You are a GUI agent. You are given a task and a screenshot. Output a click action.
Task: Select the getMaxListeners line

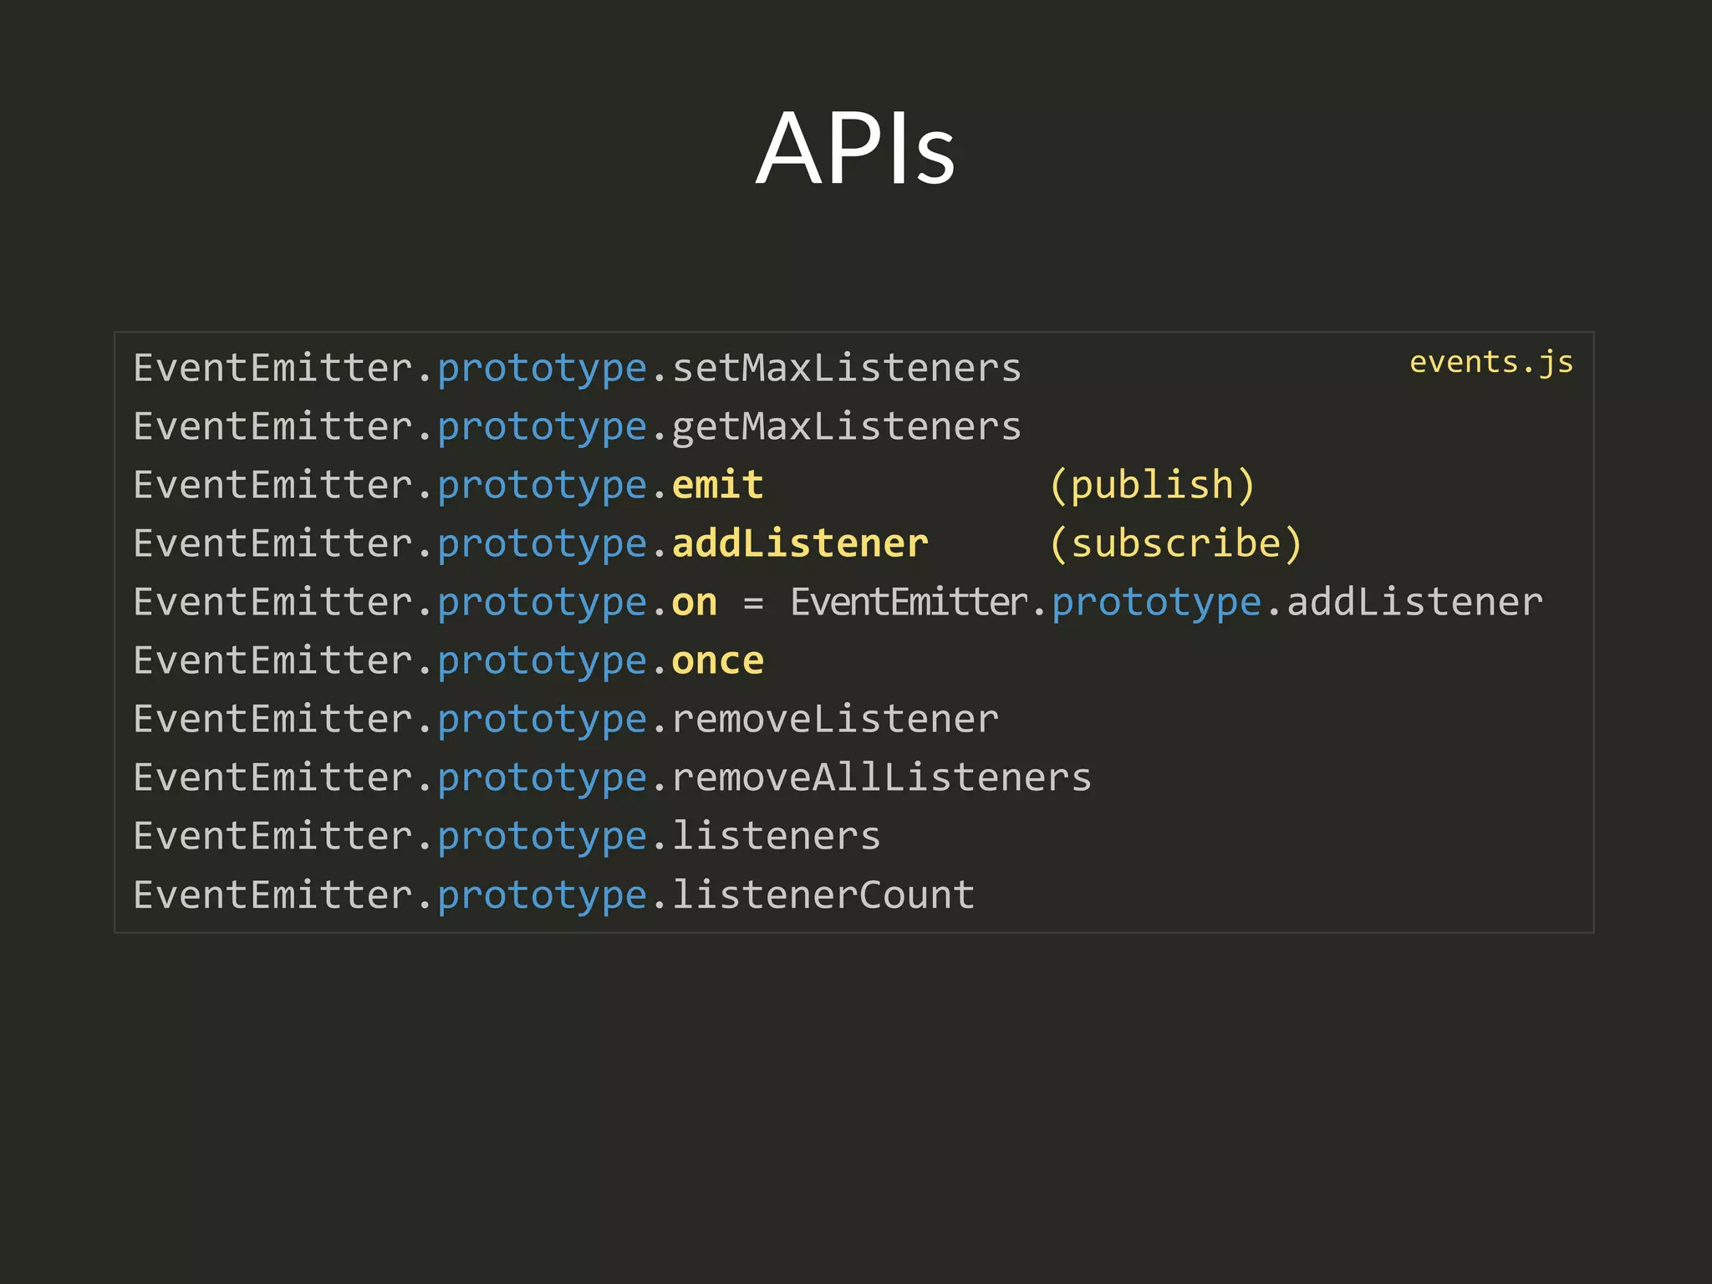(578, 427)
